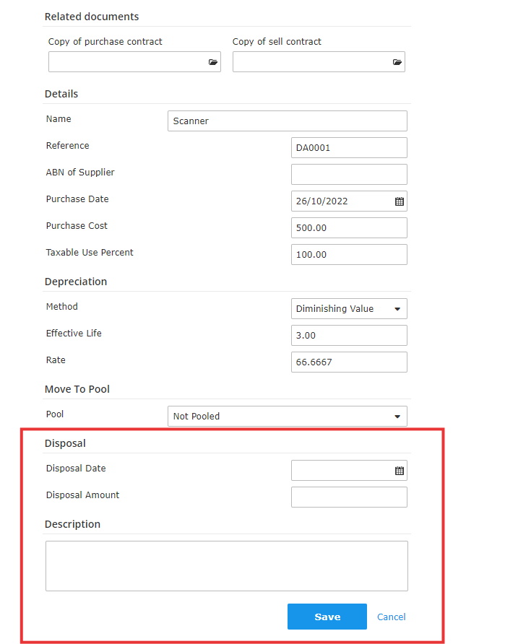Click the Description section heading
Screen dimensions: 505x644
tap(72, 524)
